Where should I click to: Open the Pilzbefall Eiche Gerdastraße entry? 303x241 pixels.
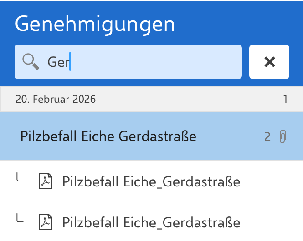click(x=108, y=136)
